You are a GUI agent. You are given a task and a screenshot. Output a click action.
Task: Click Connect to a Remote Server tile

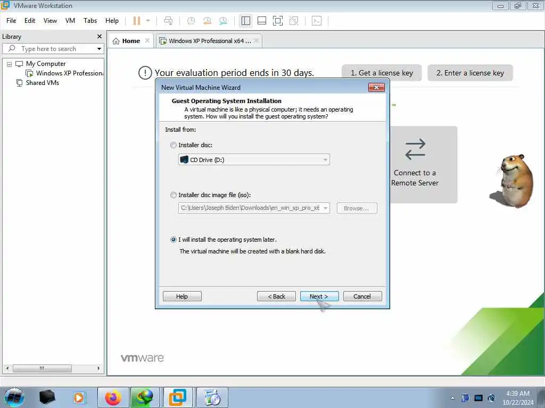coord(423,165)
